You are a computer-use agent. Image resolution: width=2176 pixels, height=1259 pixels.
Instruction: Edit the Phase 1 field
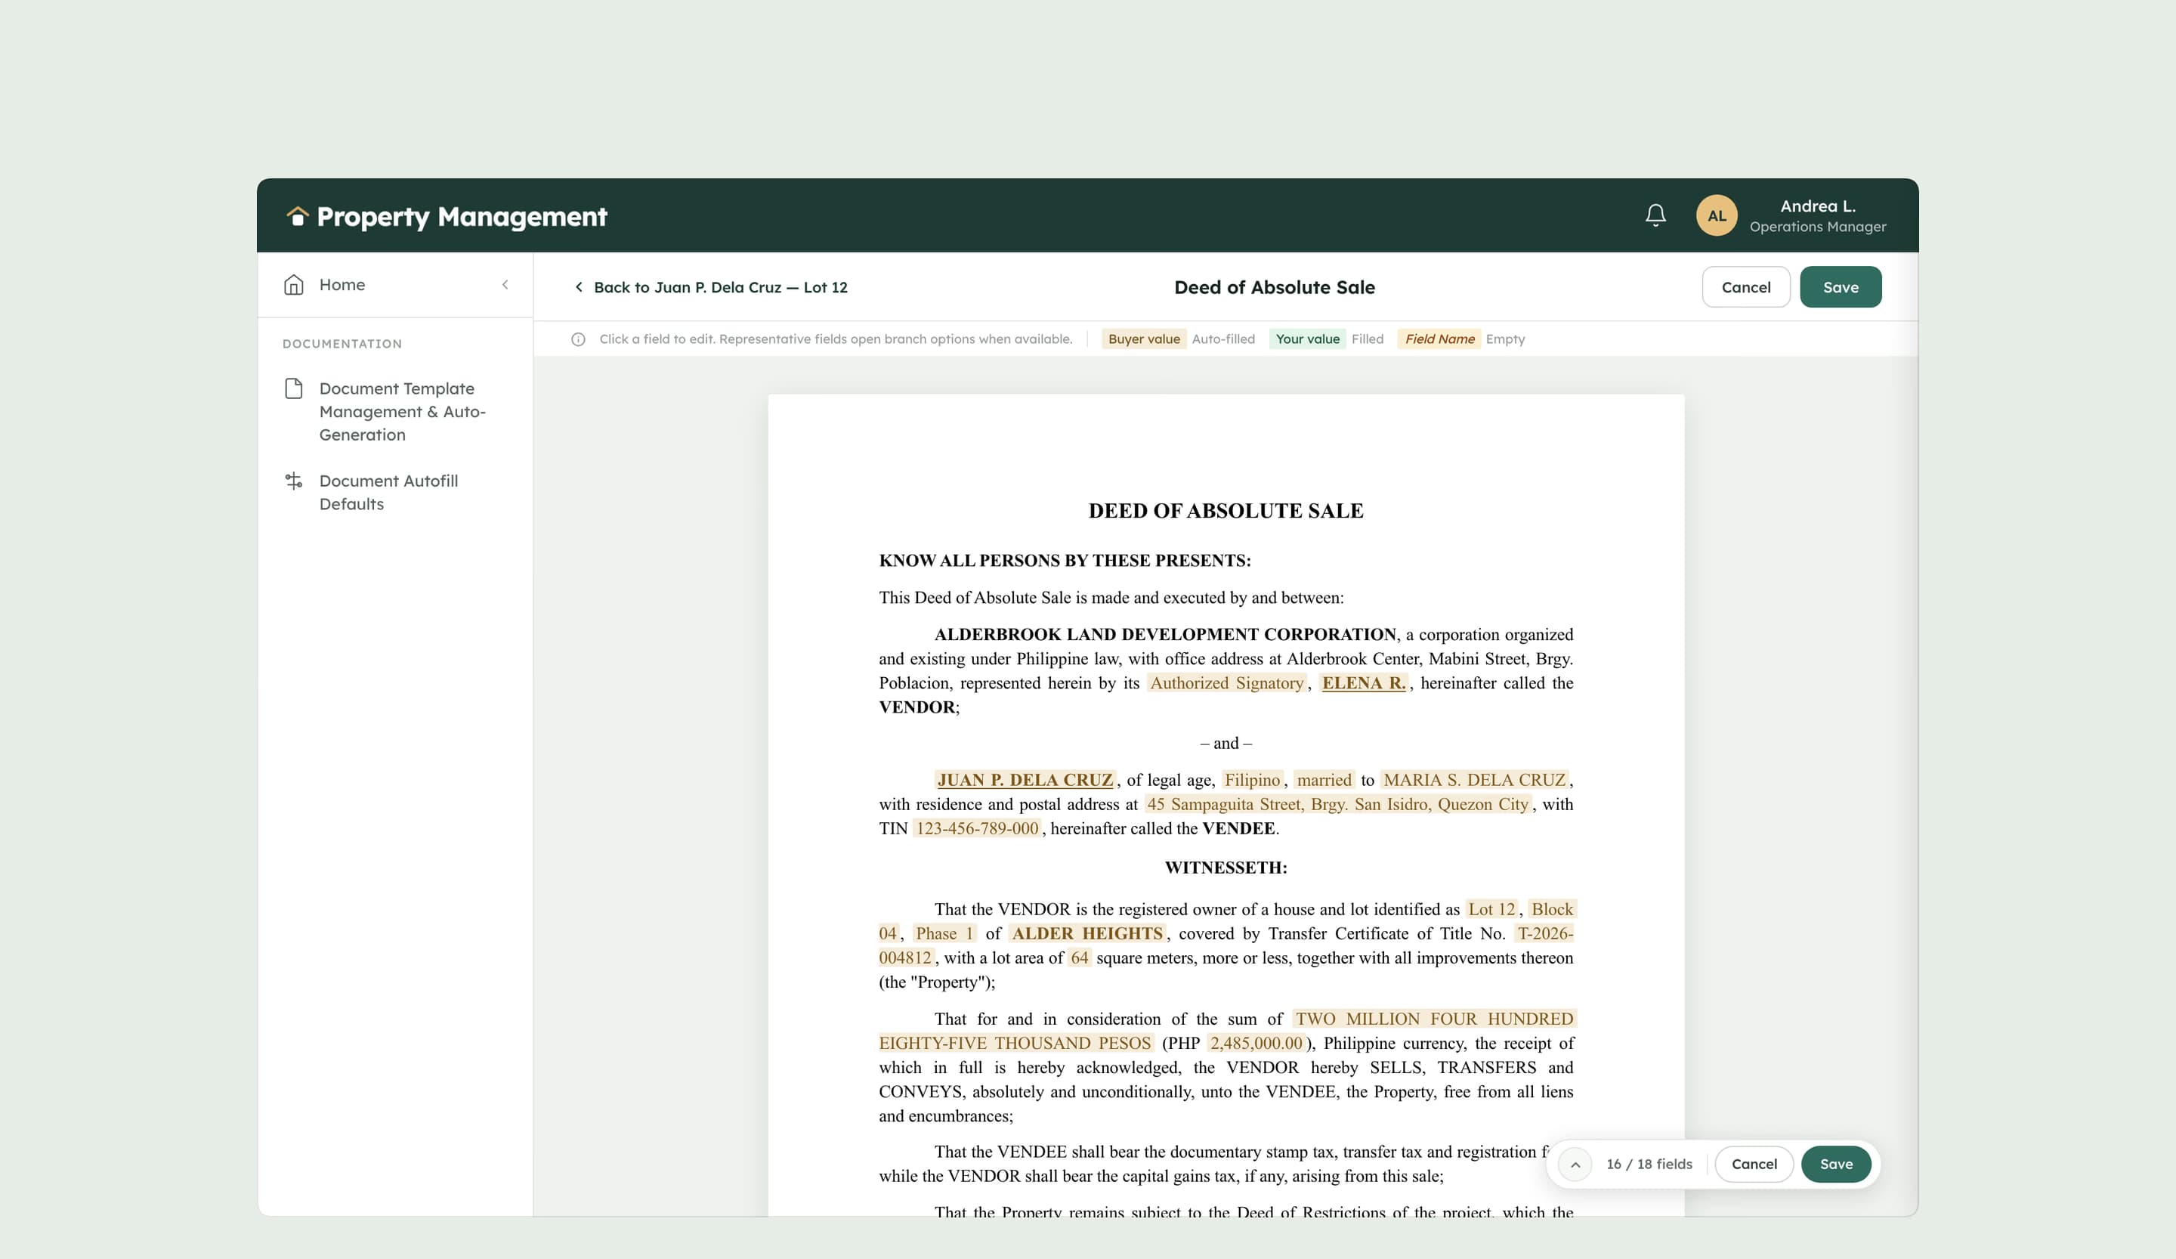pyautogui.click(x=944, y=933)
